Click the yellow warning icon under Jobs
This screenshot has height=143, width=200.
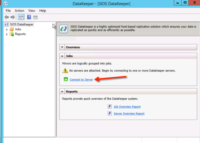click(65, 70)
